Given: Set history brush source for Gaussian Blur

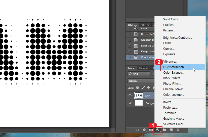Looking at the screenshot, I should [x=129, y=40].
